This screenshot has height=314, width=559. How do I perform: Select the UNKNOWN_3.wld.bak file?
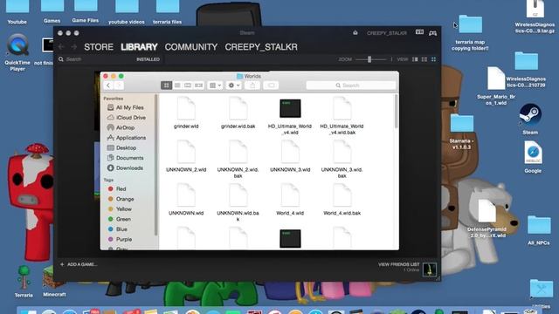pos(342,160)
